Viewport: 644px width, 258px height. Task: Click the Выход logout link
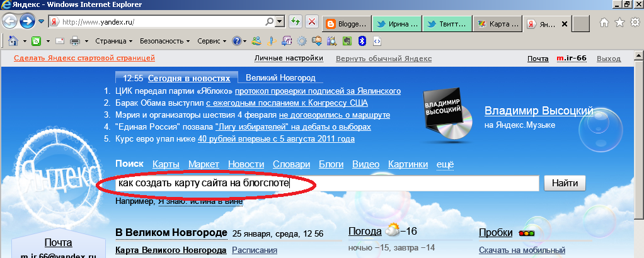coord(609,59)
